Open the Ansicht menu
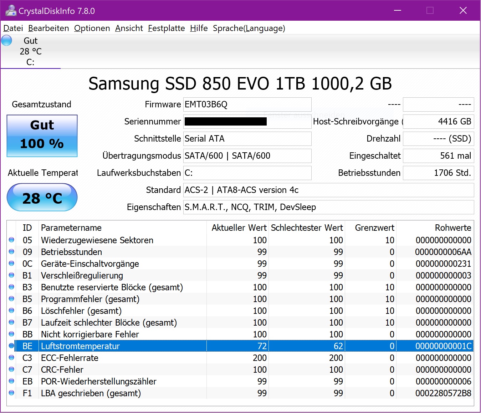The image size is (481, 413). point(129,28)
